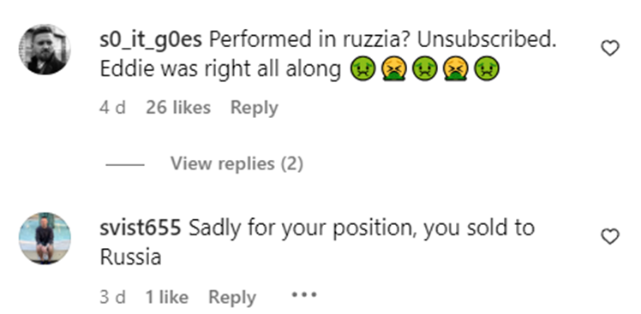Screen dimensions: 641x314
Task: Expand View replies (2)
Action: click(237, 163)
